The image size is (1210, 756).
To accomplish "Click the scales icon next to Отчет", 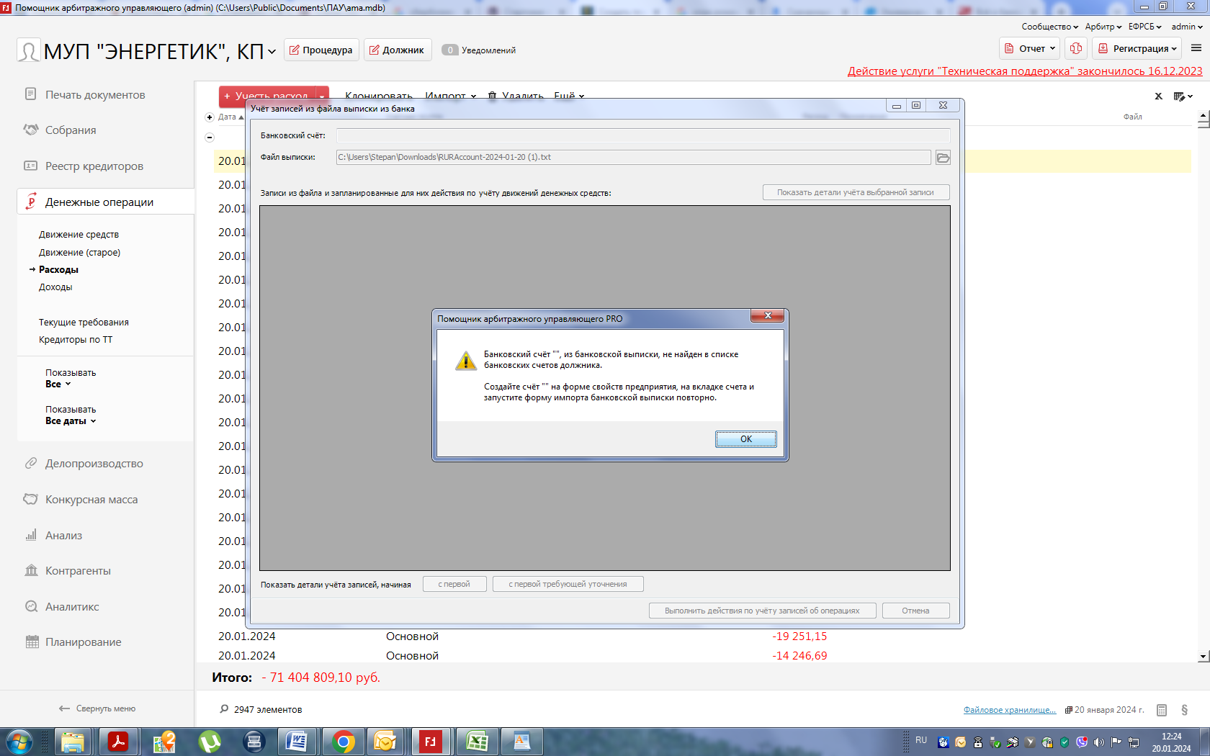I will [x=1076, y=48].
